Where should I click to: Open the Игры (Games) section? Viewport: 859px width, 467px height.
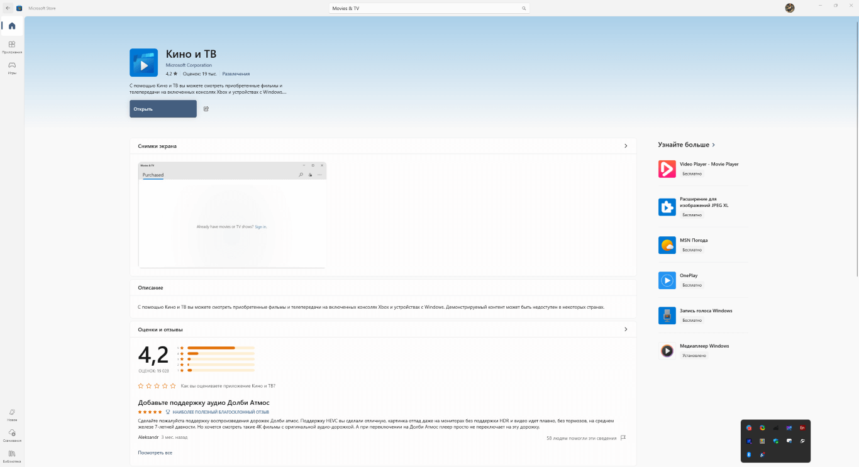click(x=12, y=67)
